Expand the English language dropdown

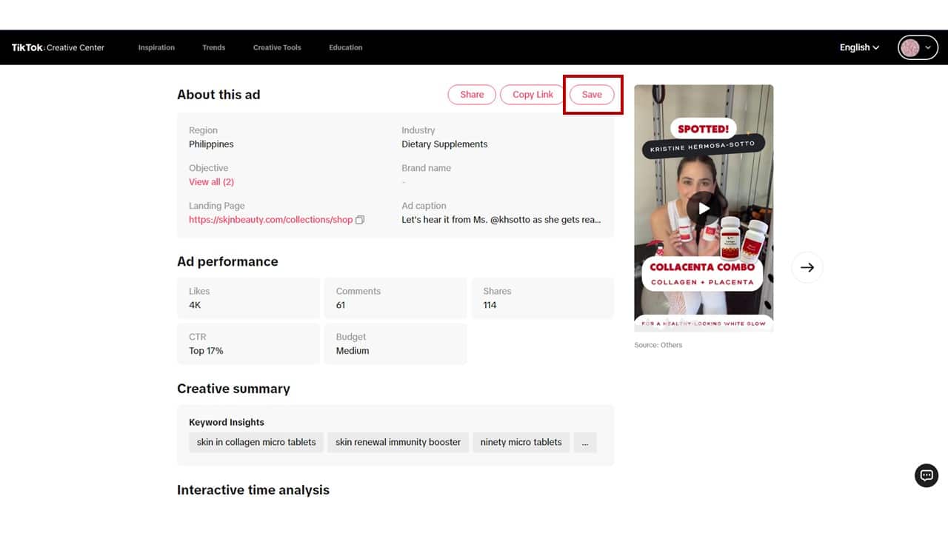[x=859, y=47]
